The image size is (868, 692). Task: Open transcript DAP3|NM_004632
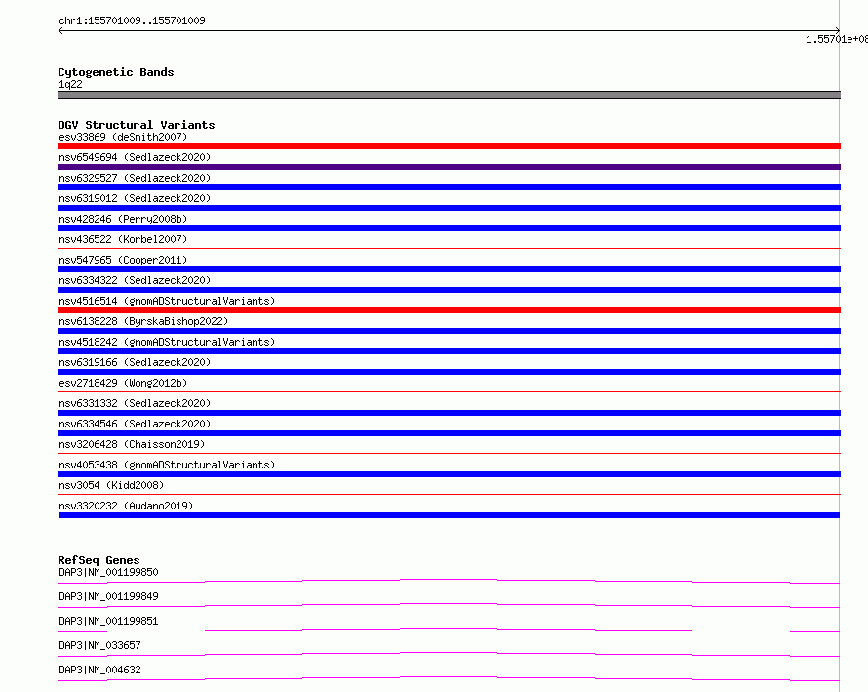[99, 670]
